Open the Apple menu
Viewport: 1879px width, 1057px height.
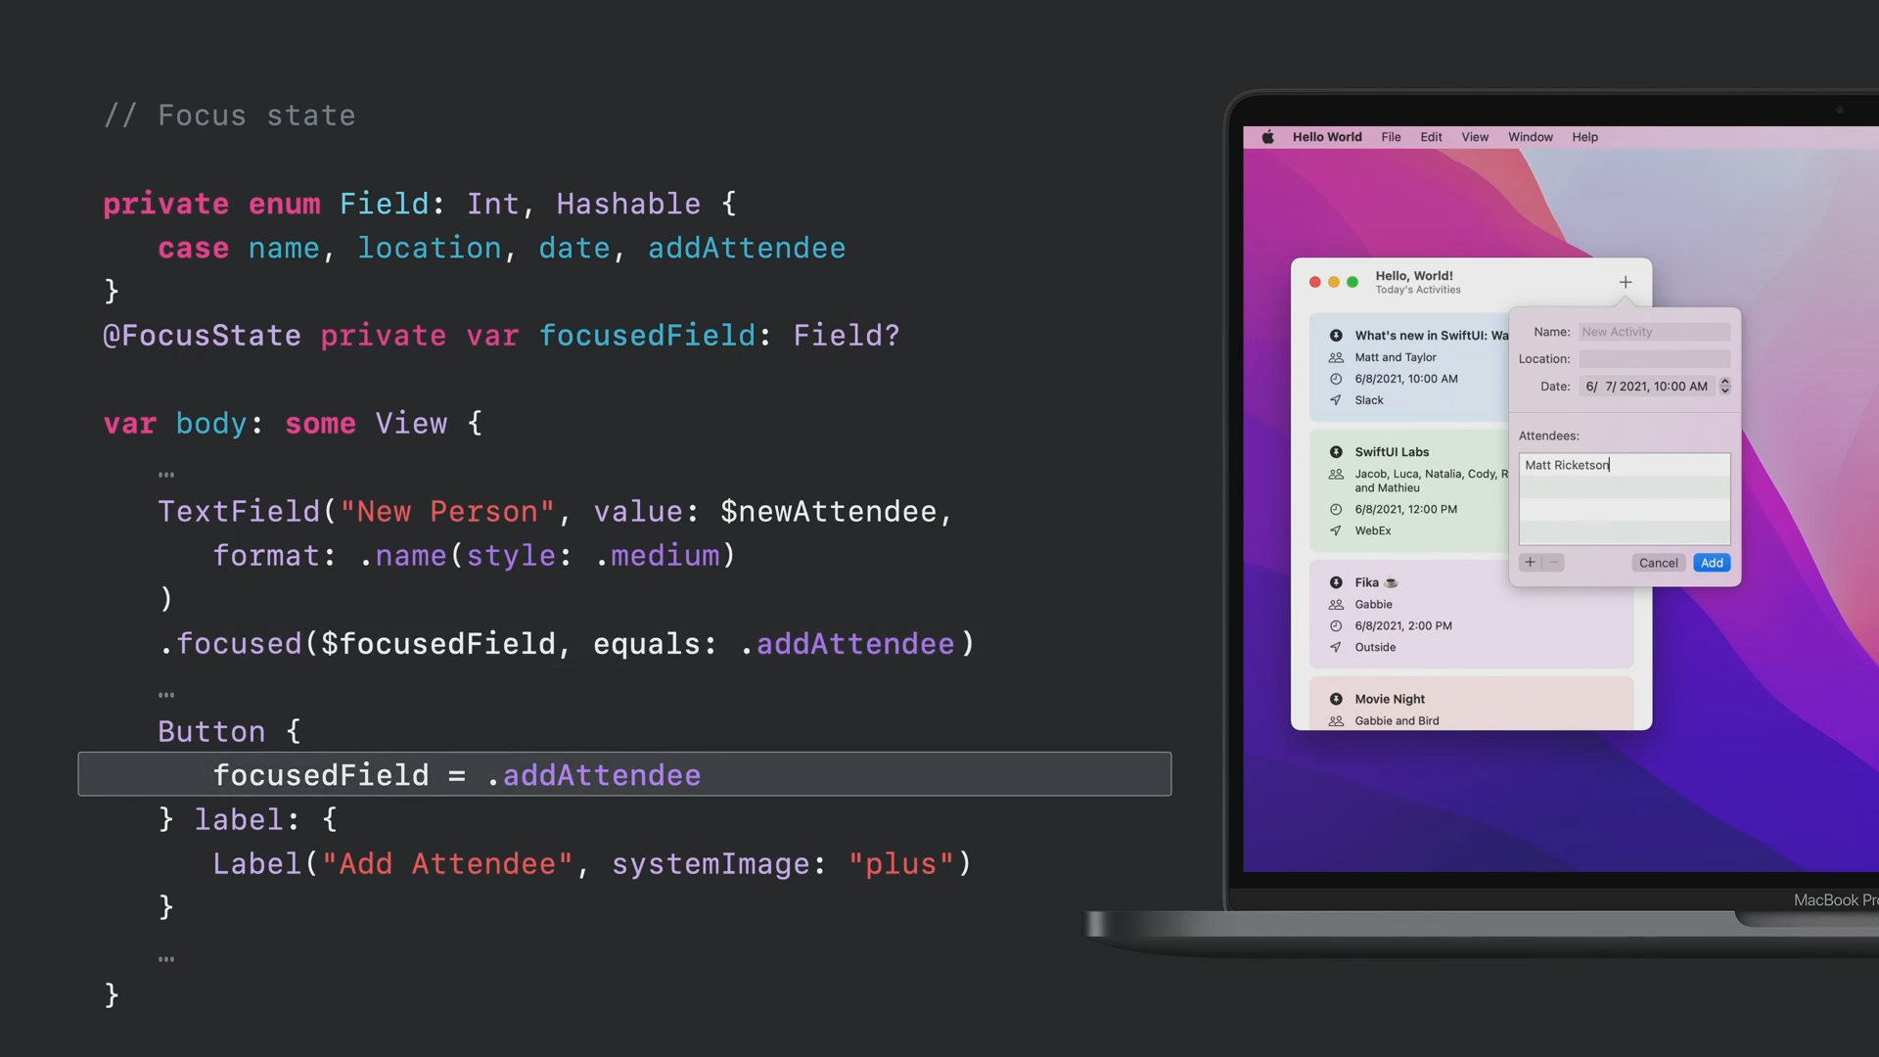(x=1267, y=137)
